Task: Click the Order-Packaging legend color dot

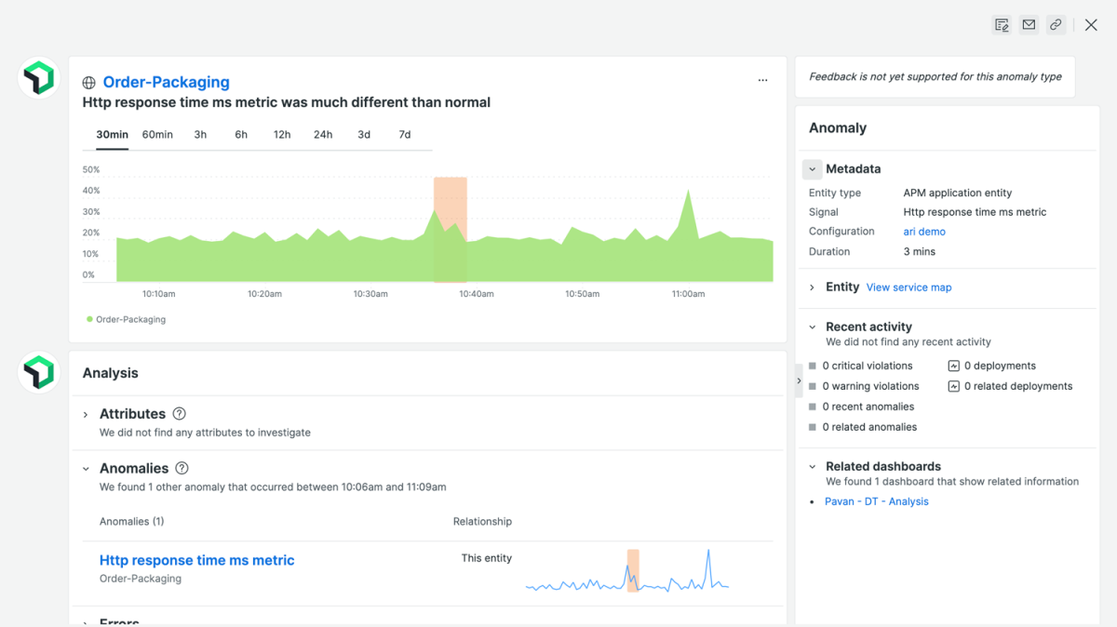Action: tap(89, 319)
